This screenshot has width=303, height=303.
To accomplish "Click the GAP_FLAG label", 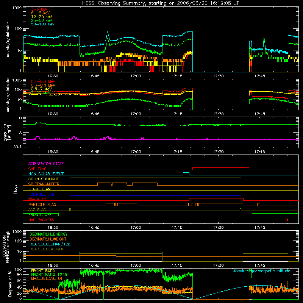I will [x=37, y=169].
